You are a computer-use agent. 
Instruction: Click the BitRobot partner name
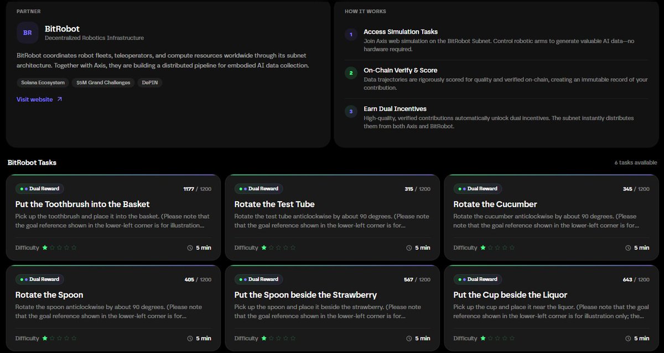(x=62, y=28)
